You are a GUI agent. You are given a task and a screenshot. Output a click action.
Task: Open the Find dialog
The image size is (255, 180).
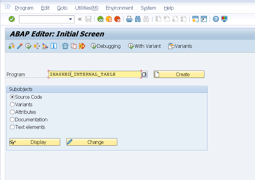(137, 19)
